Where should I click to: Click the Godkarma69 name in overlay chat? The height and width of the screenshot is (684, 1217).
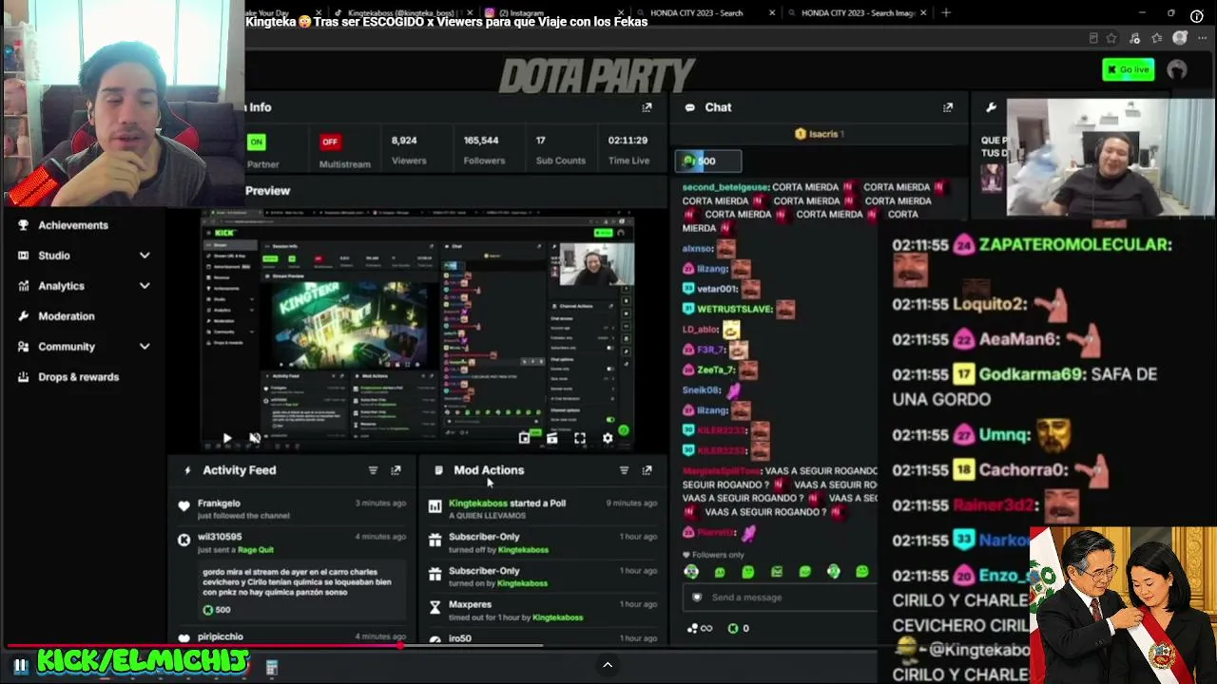pyautogui.click(x=1032, y=374)
